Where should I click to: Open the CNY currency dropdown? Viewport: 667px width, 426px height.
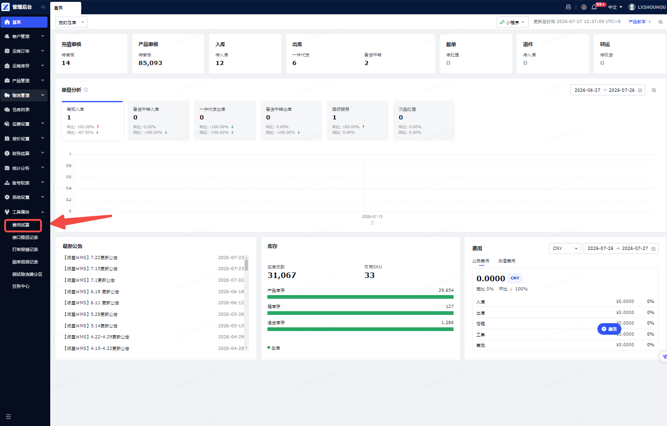[x=565, y=248]
